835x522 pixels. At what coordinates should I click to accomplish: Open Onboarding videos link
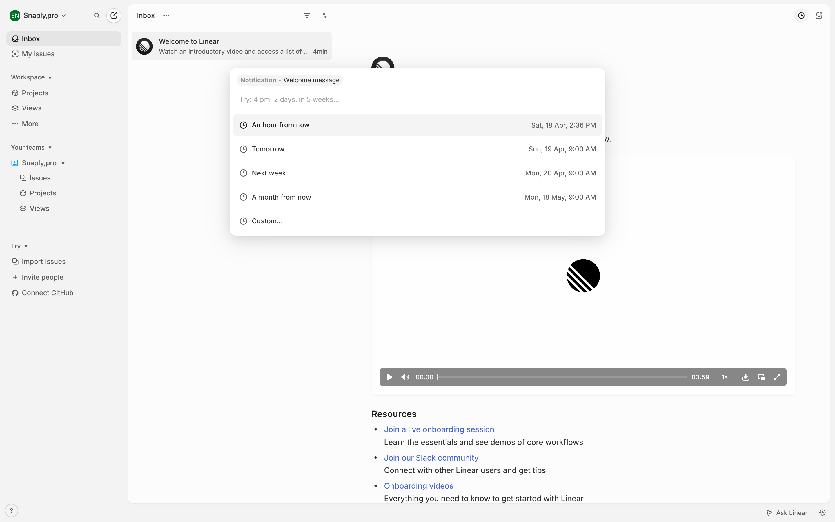coord(419,486)
